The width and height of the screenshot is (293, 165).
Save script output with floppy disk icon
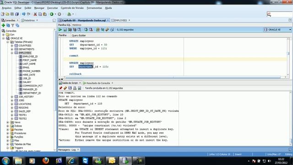(x=70, y=88)
